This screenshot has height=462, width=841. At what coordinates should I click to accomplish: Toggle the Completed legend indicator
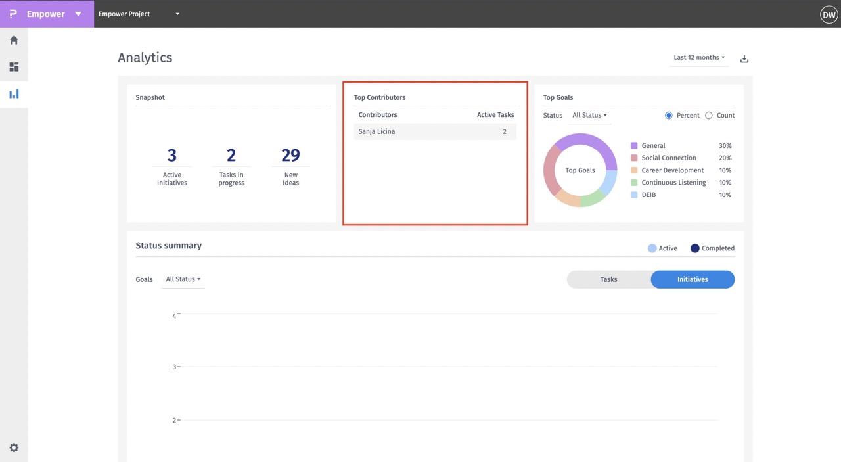coord(695,248)
